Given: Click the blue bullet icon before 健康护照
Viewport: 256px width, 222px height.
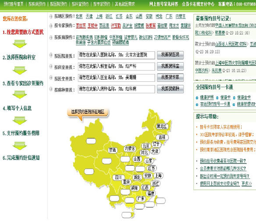Looking at the screenshot, I should click(197, 98).
